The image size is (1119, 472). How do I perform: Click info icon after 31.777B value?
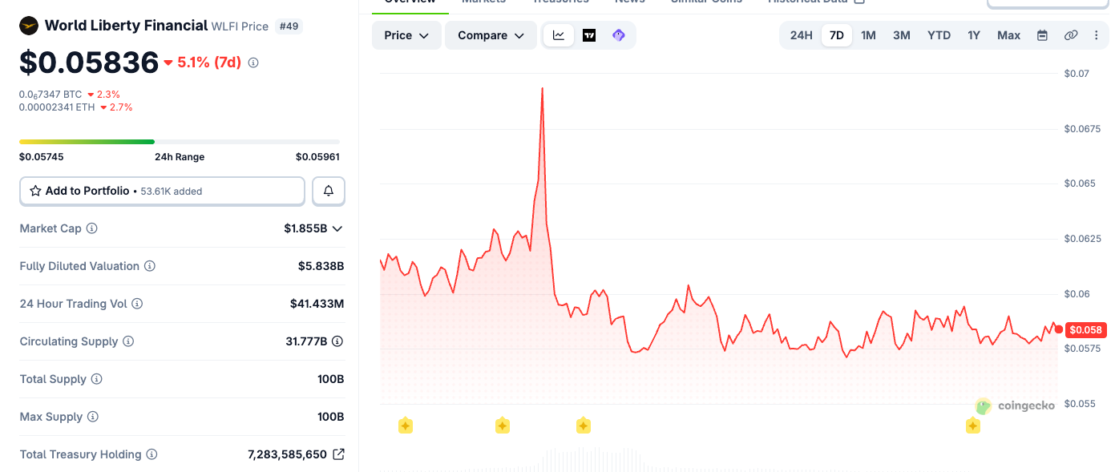click(x=337, y=341)
